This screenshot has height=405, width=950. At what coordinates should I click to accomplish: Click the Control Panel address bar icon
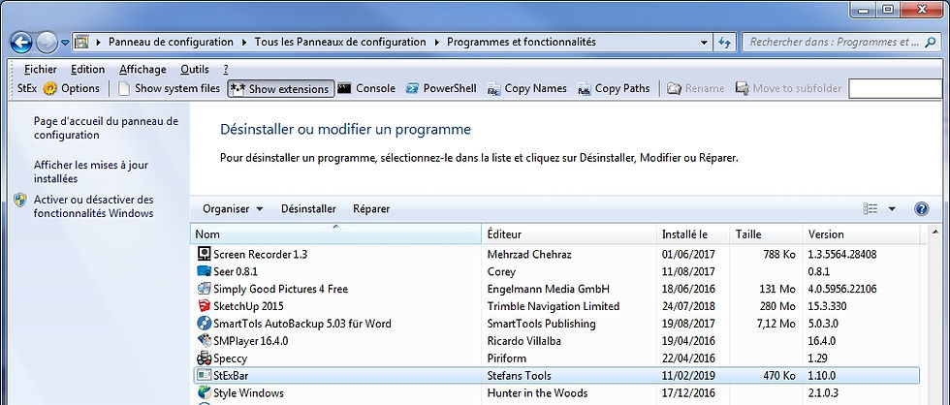[81, 43]
